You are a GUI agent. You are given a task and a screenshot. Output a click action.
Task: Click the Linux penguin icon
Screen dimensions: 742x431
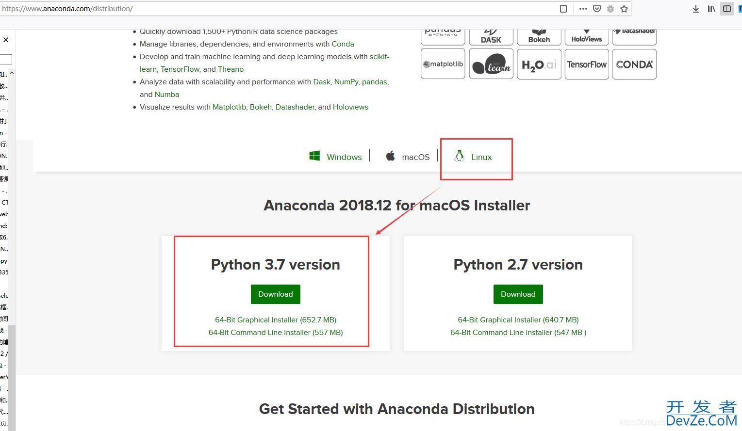point(459,156)
